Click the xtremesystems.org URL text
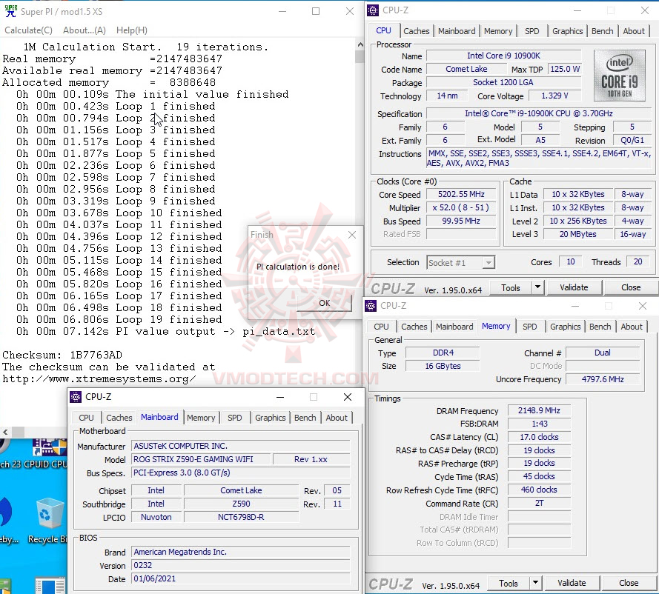The width and height of the screenshot is (659, 594). 99,379
